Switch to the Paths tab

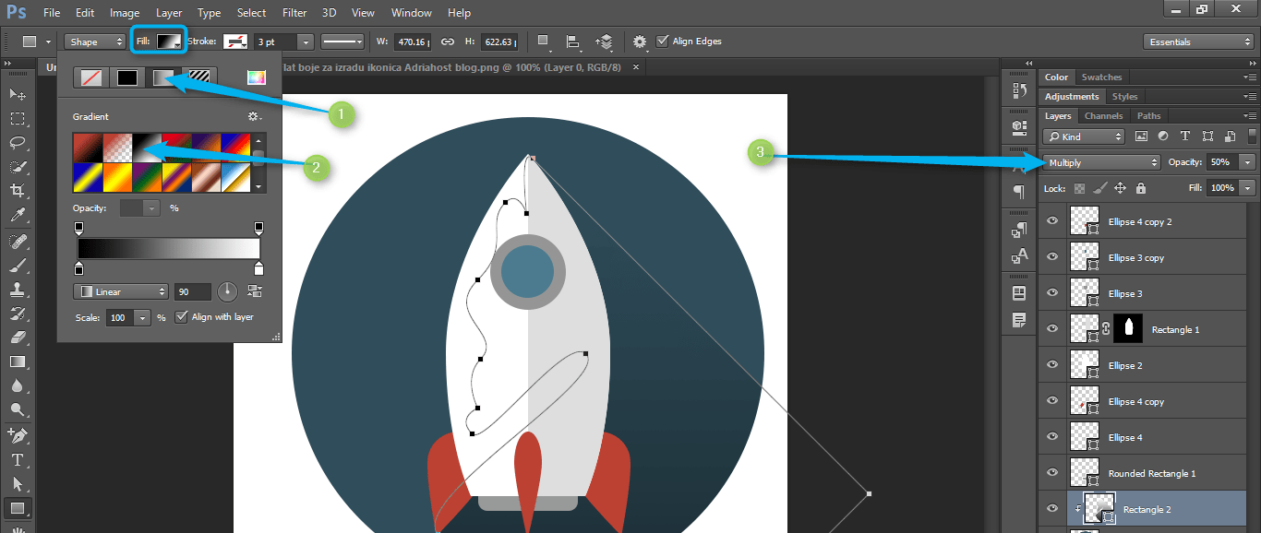pos(1148,116)
